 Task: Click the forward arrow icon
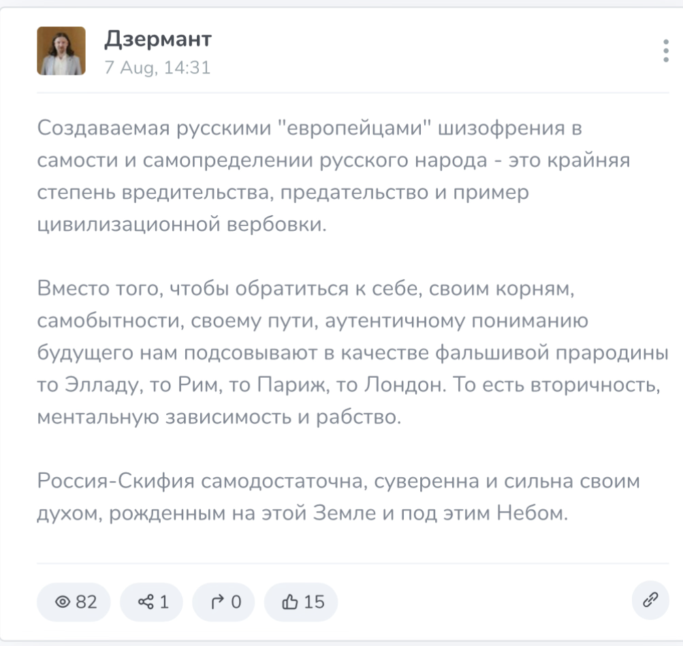[x=217, y=602]
